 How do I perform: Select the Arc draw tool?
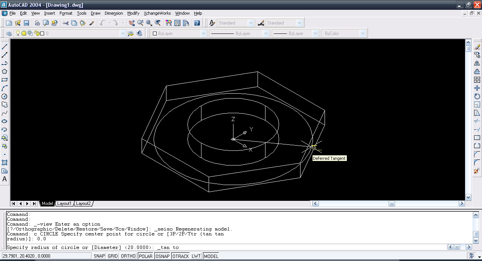pyautogui.click(x=5, y=88)
